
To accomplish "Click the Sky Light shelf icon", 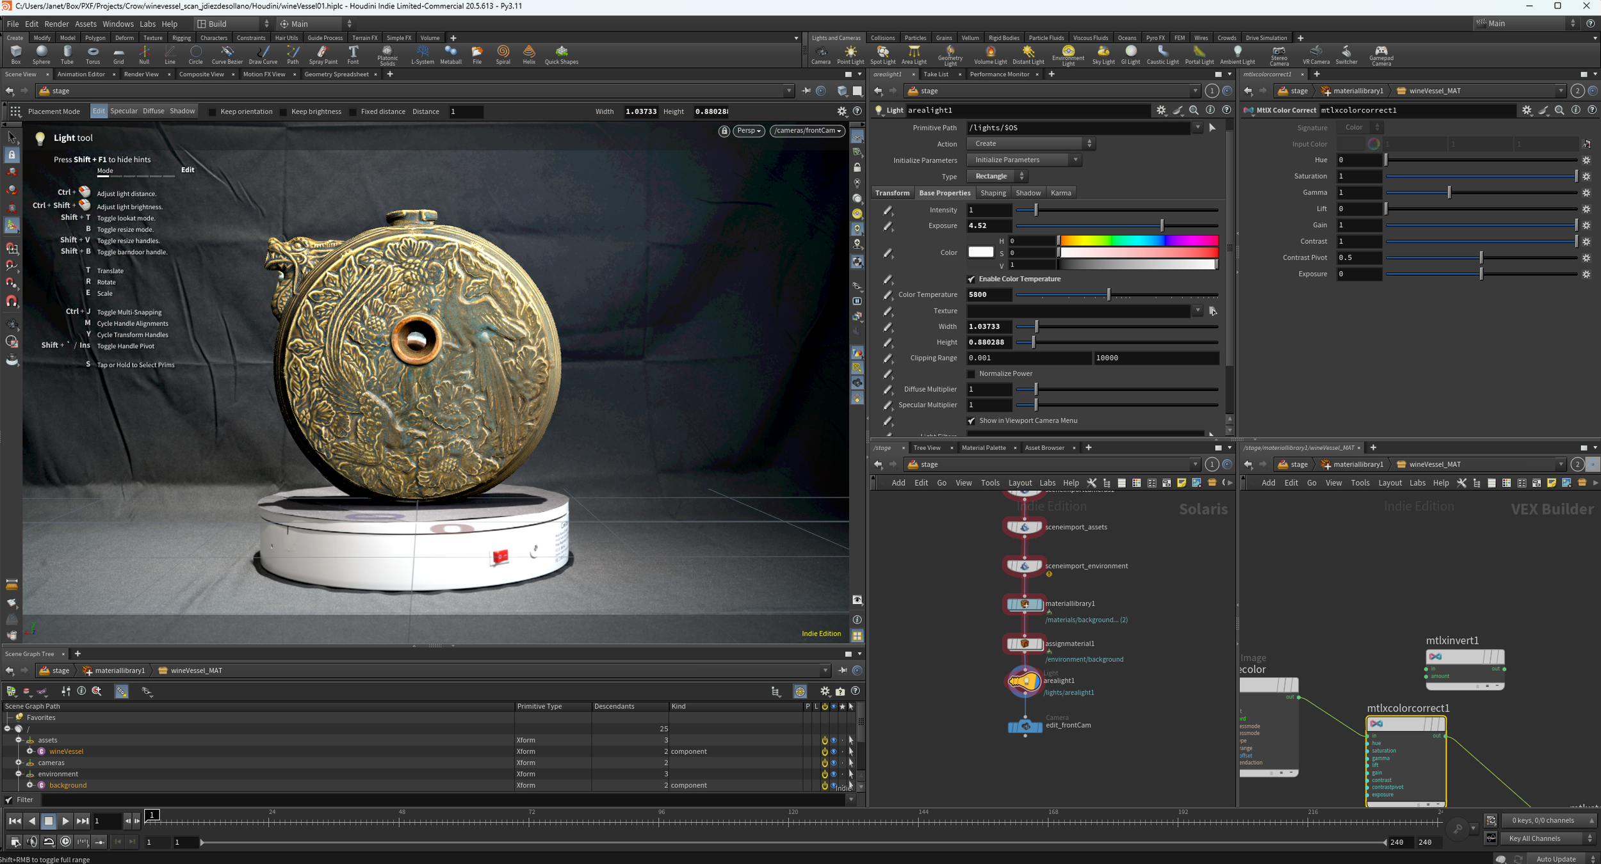I will (1103, 54).
